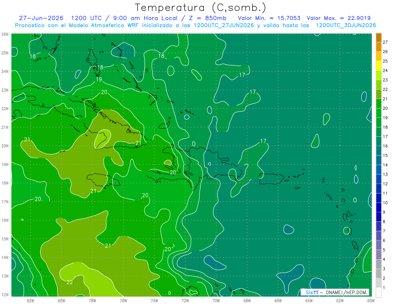Select latitude axis label "13N"
The image size is (394, 305).
(5, 276)
